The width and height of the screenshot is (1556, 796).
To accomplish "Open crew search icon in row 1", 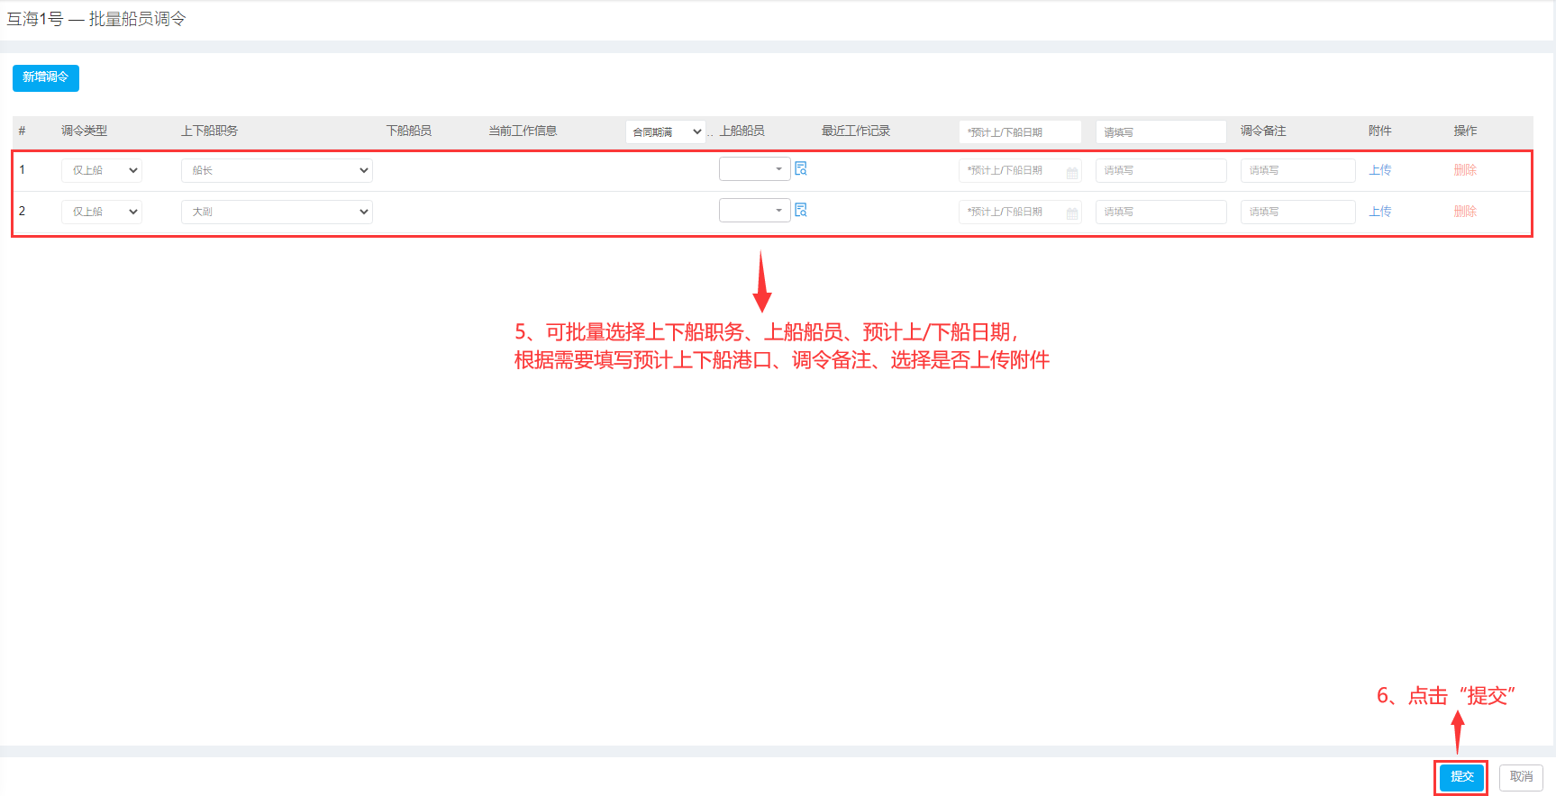I will [801, 168].
